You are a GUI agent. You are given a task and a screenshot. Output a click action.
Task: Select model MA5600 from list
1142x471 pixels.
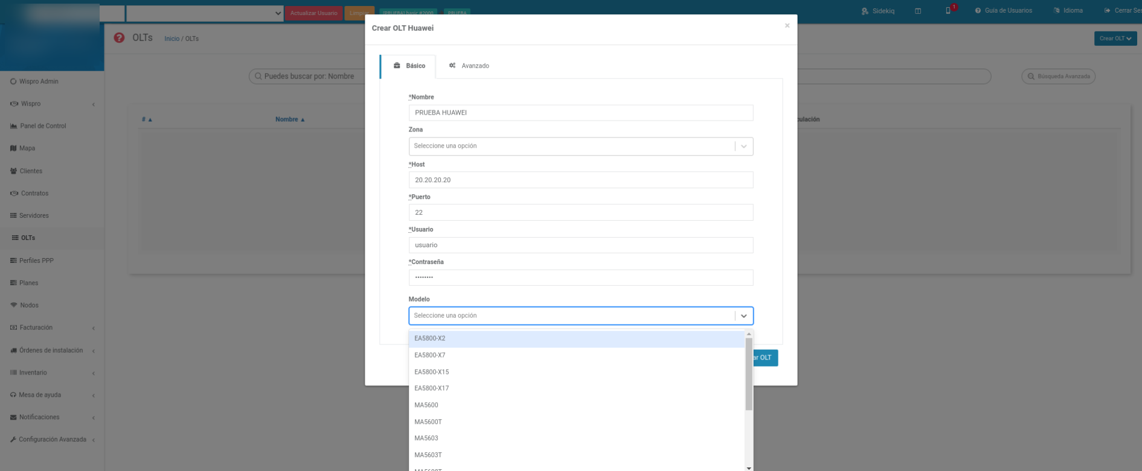pos(577,405)
